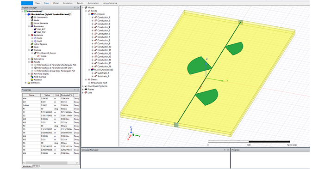Select Substrate_2 in model tree

click(103, 73)
